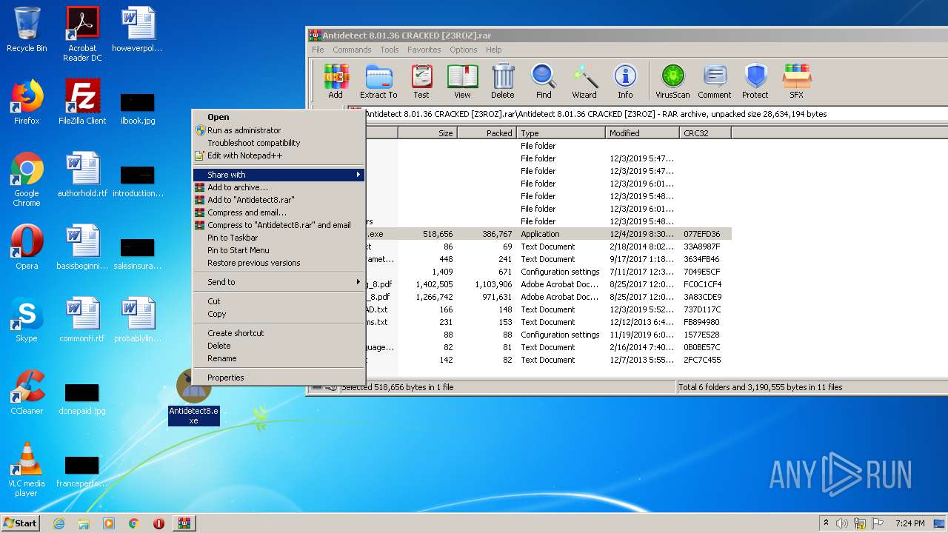Select the Skype desktop icon
This screenshot has height=533, width=948.
(x=27, y=320)
